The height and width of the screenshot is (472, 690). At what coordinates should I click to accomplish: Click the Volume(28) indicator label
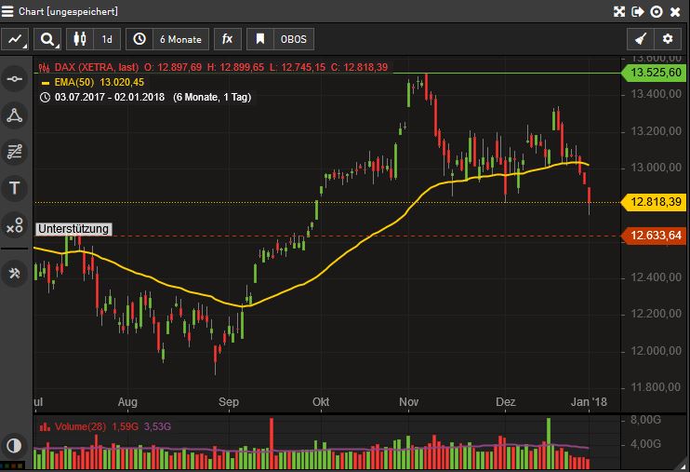[82, 426]
